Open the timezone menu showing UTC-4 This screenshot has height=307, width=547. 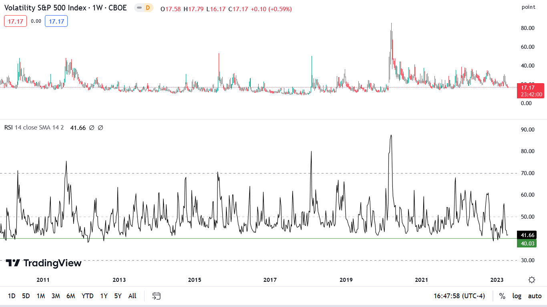[459, 296]
